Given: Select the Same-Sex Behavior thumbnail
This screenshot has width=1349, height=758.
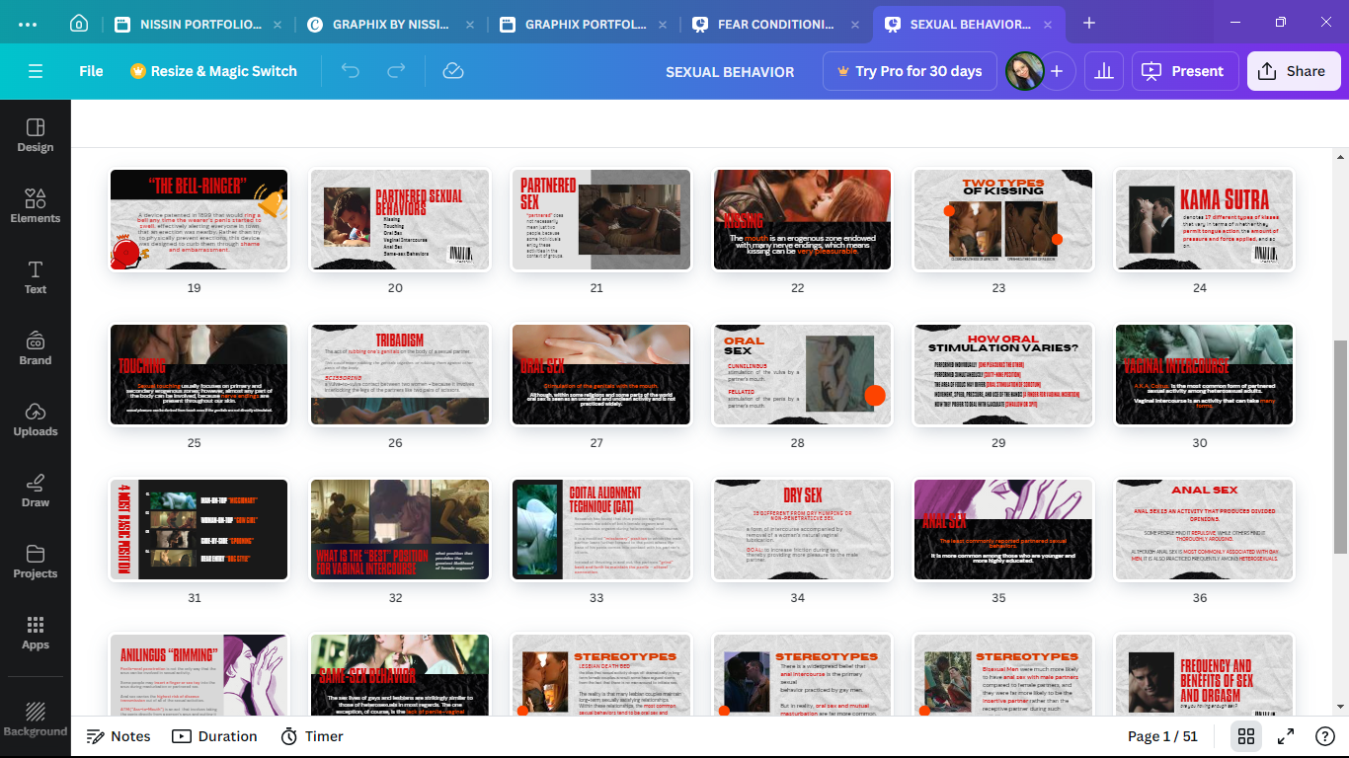Looking at the screenshot, I should [400, 675].
